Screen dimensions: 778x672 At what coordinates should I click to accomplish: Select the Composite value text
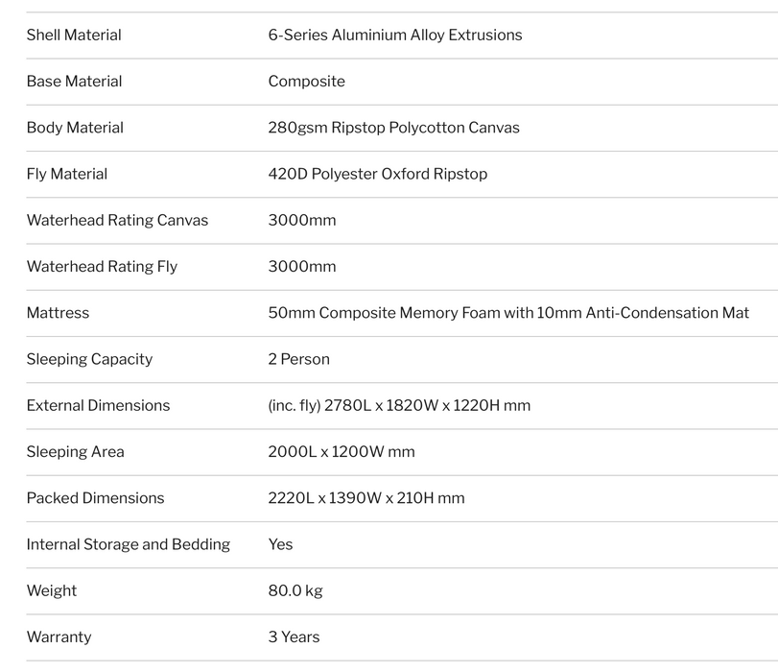click(x=307, y=81)
